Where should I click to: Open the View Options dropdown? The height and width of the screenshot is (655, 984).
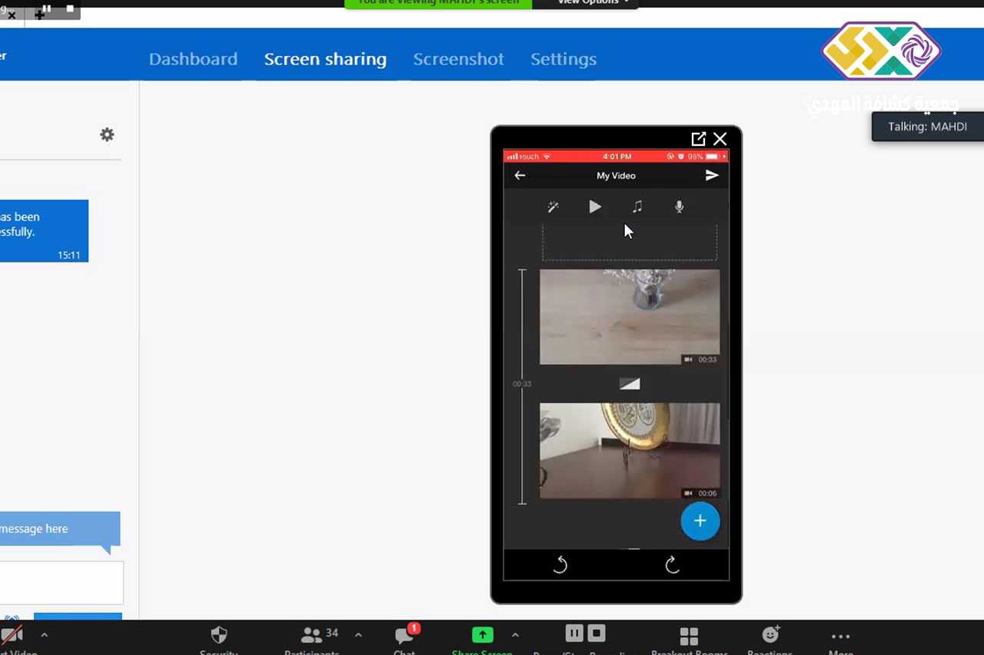pos(592,2)
